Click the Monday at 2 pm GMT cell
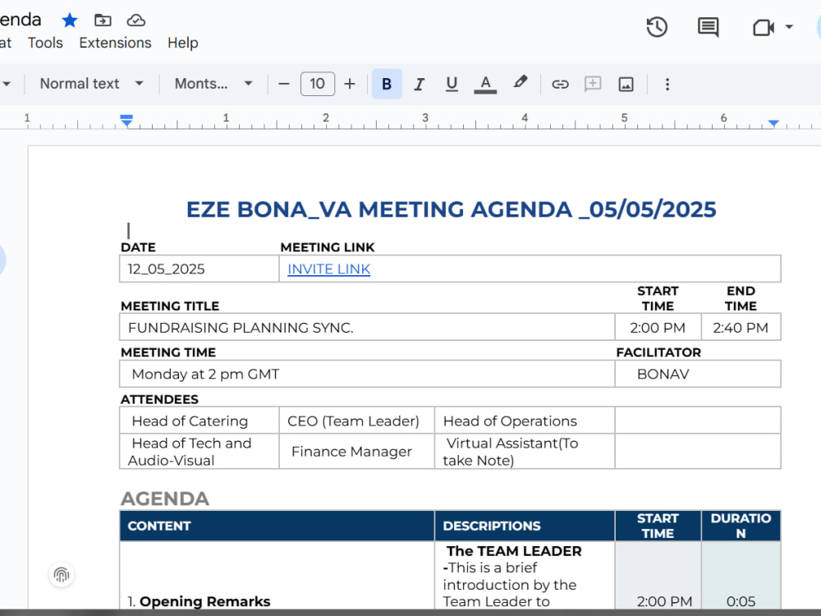Image resolution: width=821 pixels, height=616 pixels. click(x=367, y=374)
